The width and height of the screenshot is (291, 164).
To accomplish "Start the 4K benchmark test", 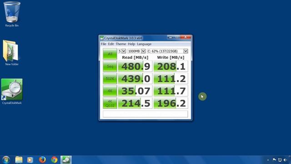I will [x=110, y=91].
